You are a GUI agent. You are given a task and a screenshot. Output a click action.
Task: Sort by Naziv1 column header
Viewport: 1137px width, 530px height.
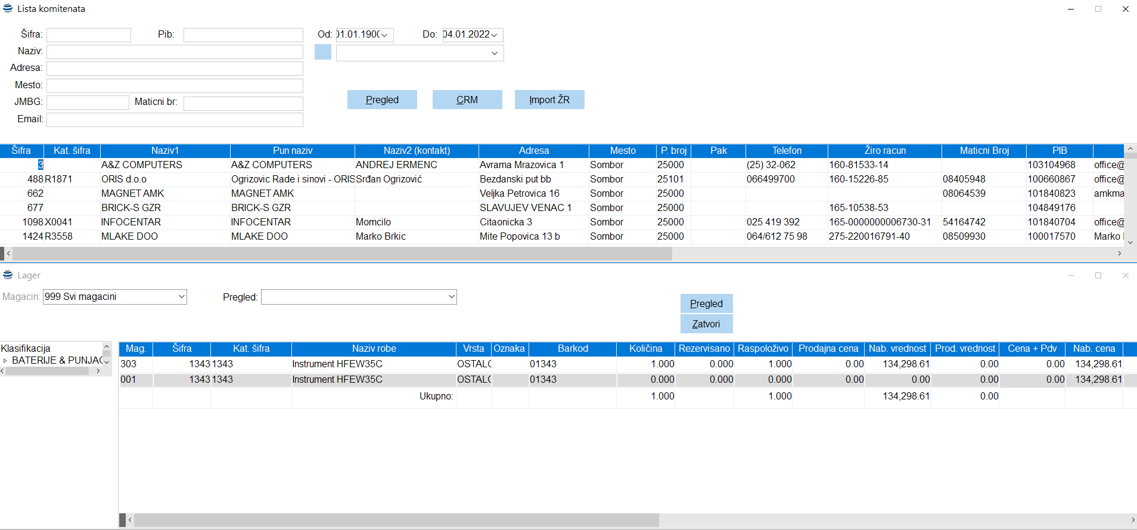164,151
